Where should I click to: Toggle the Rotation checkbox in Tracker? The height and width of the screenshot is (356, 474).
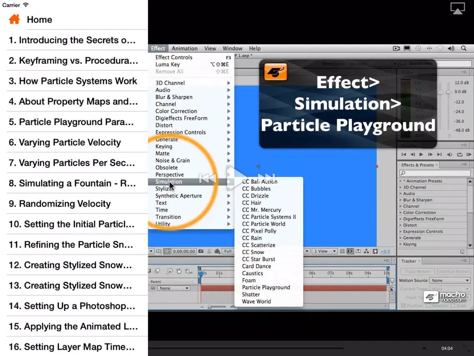point(429,306)
